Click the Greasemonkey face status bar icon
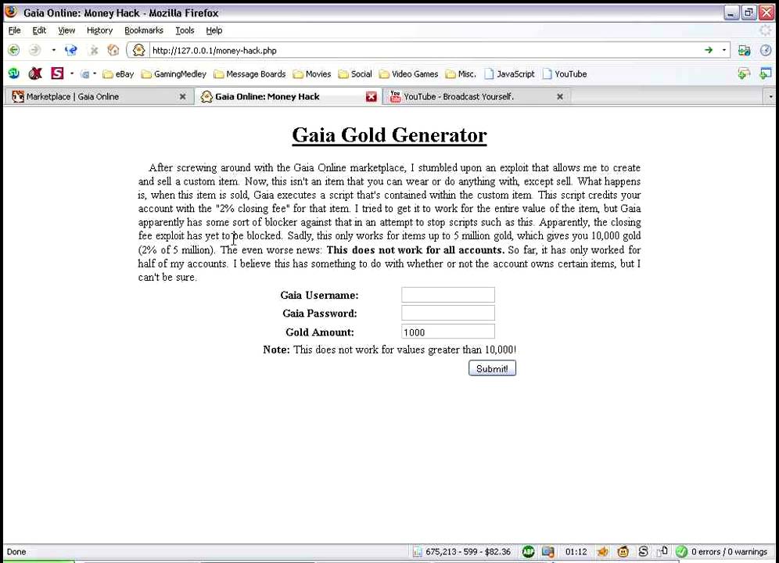779x563 pixels. (623, 551)
